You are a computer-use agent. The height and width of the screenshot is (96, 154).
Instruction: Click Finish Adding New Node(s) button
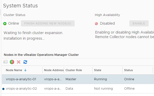coord(48,23)
